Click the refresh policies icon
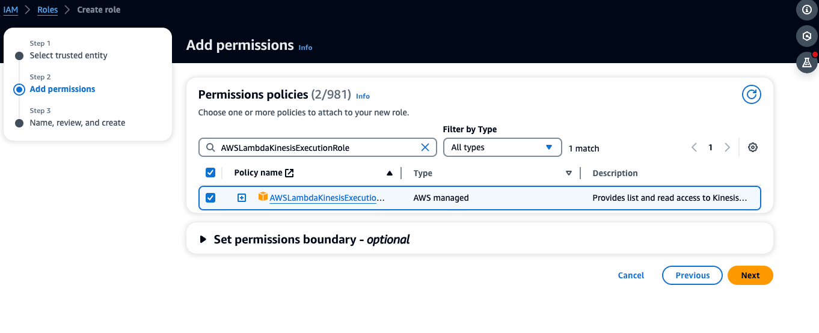Viewport: 819px width, 333px height. coord(751,94)
